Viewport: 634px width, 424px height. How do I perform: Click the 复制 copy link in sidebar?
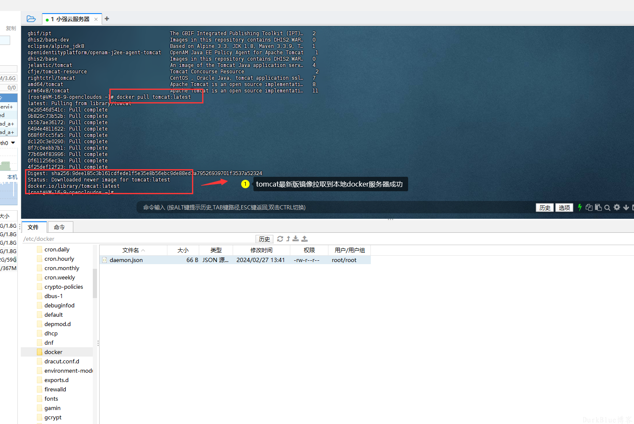click(x=11, y=28)
